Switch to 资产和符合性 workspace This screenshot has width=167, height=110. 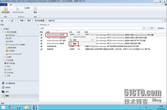20,83
